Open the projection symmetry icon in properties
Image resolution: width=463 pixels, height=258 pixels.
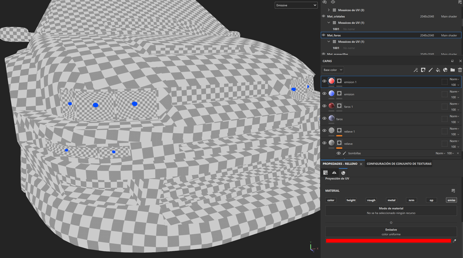334,173
